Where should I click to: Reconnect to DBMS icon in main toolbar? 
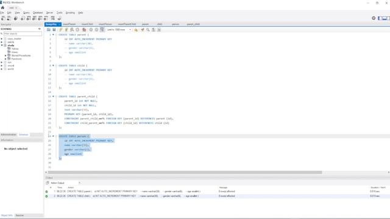[x=59, y=18]
